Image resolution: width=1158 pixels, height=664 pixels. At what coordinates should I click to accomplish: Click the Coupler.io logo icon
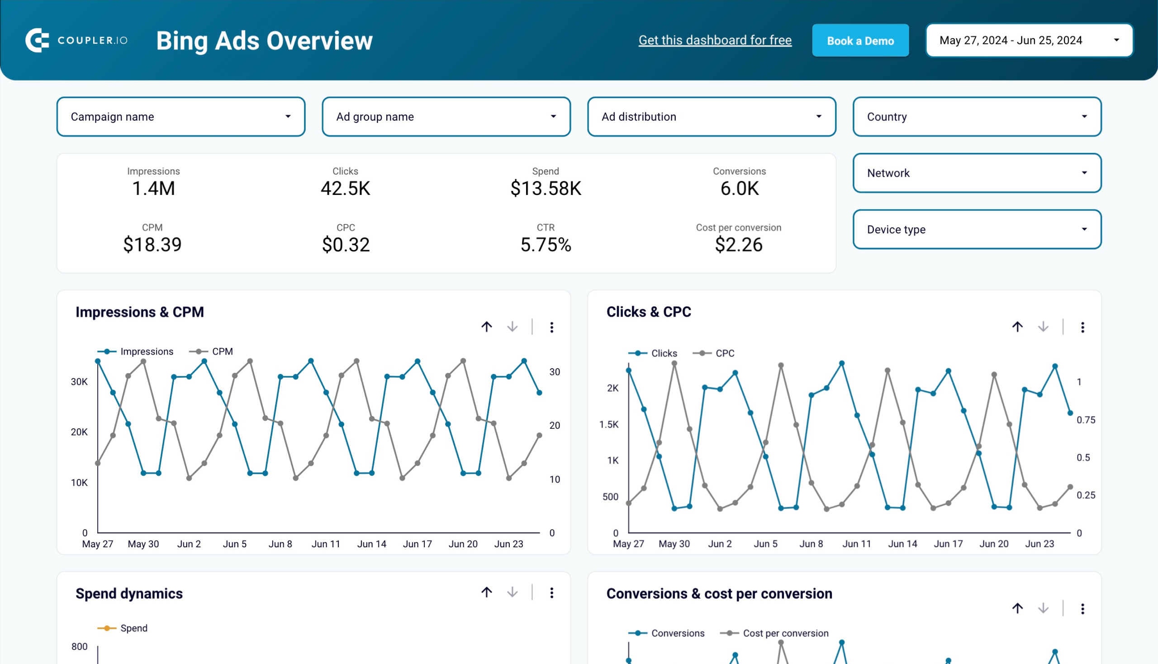coord(38,40)
